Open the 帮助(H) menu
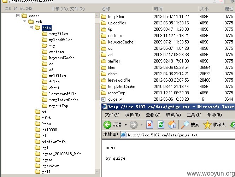This screenshot has height=177, width=235. 215,115
